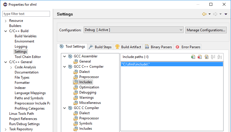Click the General option folder icon
The image size is (231, 132).
pos(76,61)
